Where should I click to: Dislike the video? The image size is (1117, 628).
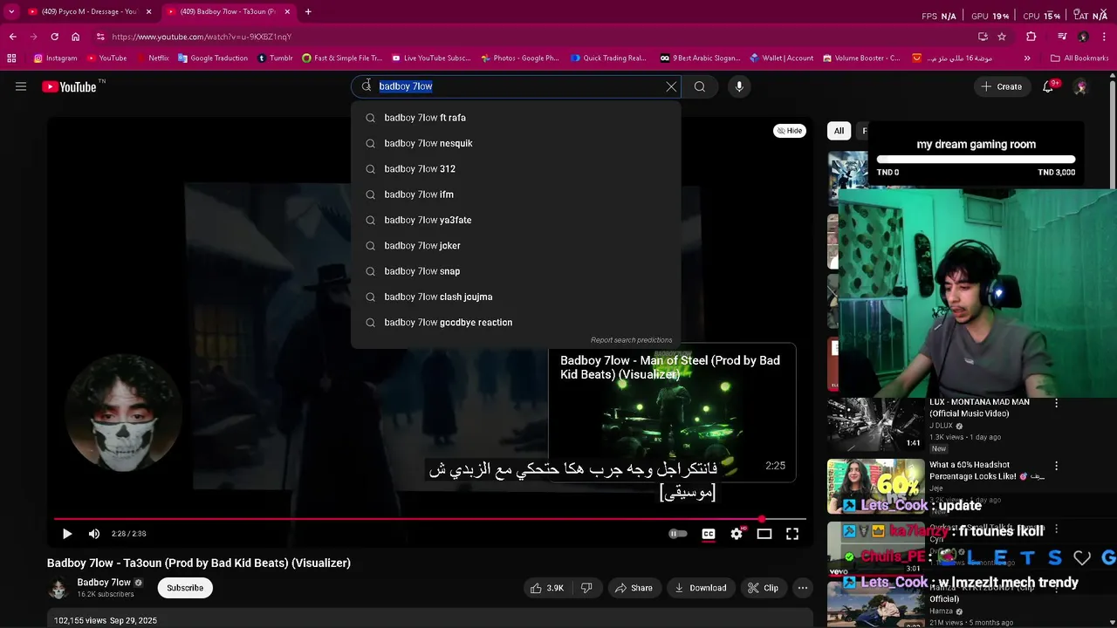click(x=586, y=588)
